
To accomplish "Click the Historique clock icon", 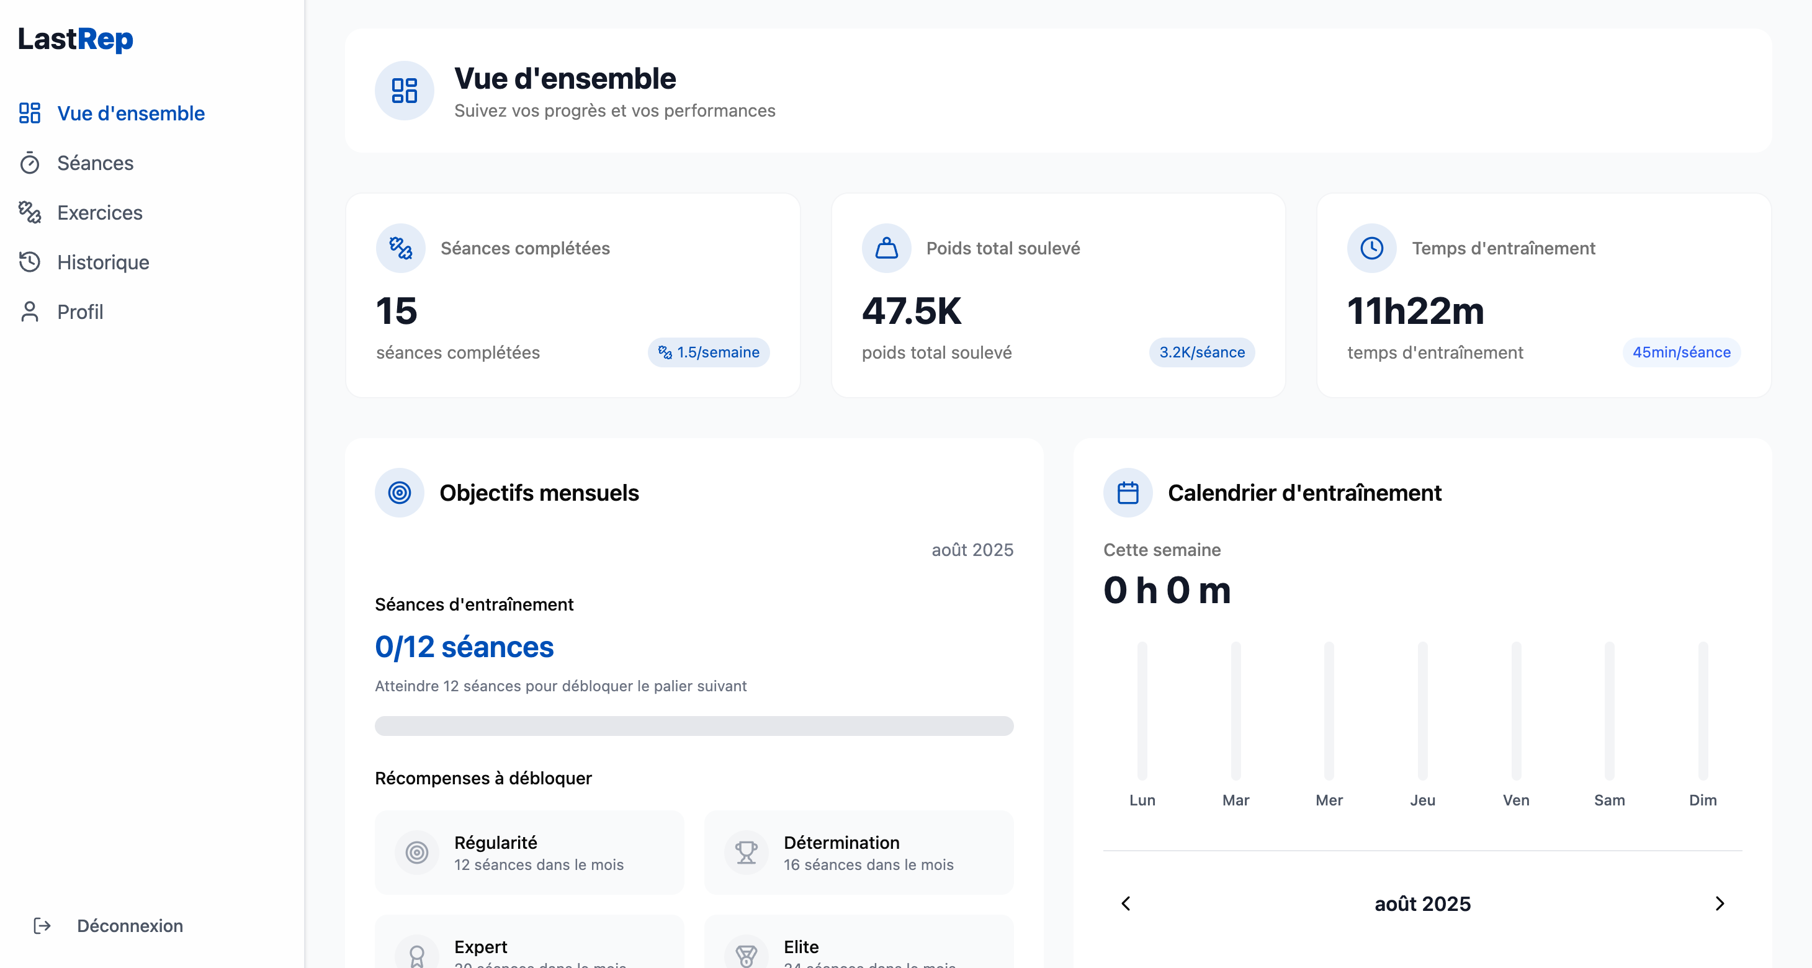I will click(30, 262).
